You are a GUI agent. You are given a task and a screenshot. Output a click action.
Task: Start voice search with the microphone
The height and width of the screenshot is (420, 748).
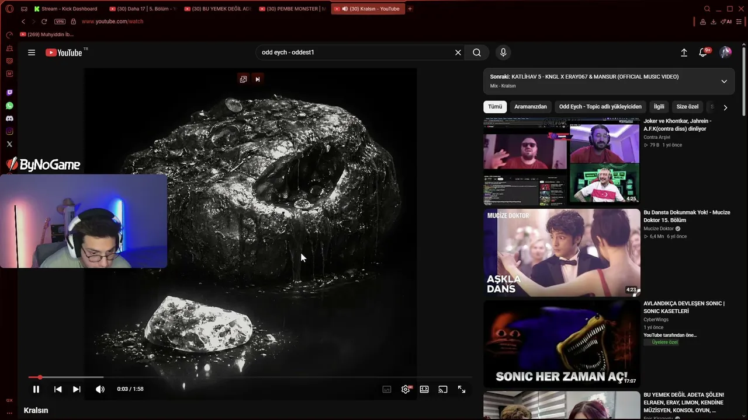tap(503, 52)
